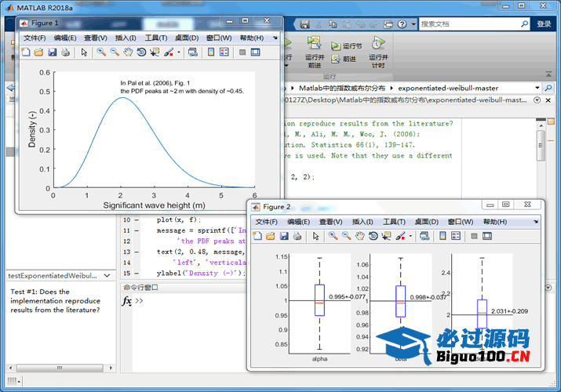561x392 pixels.
Task: Show plot tools and dock Figure 1
Action: pos(256,53)
